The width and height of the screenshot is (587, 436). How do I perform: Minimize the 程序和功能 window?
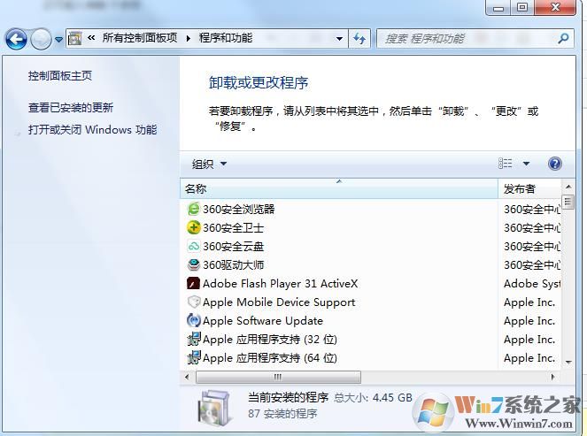point(498,7)
